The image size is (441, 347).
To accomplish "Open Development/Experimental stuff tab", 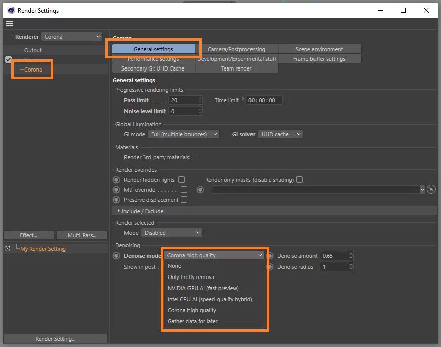I will [x=236, y=59].
